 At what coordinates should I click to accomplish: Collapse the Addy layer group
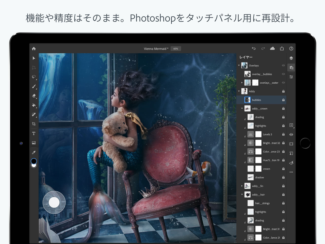(x=239, y=91)
